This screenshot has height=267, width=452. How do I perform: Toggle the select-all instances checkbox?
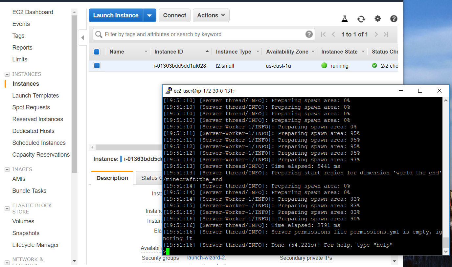[x=97, y=52]
